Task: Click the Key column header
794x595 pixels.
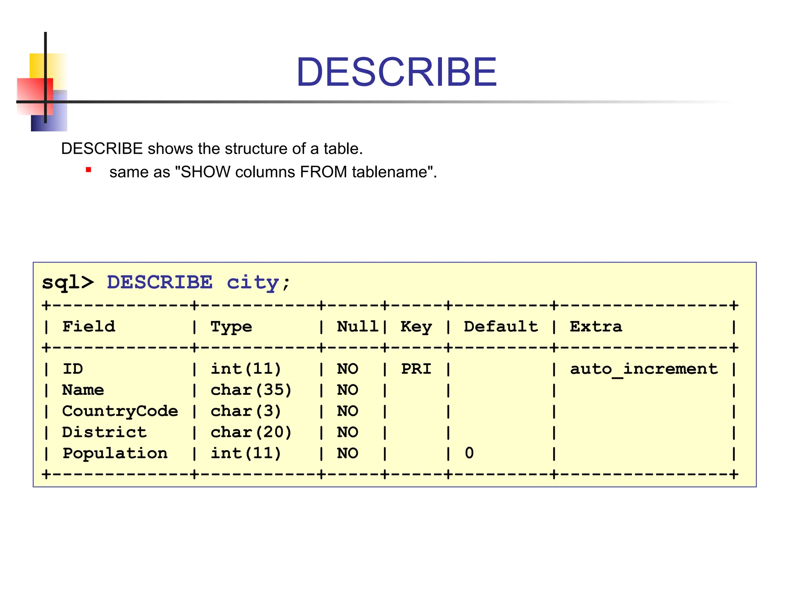Action: (x=416, y=327)
